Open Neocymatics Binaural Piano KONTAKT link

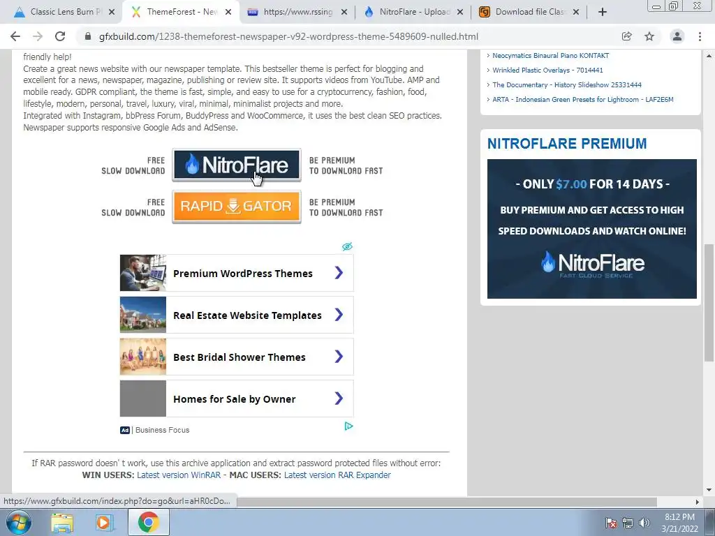coord(551,56)
